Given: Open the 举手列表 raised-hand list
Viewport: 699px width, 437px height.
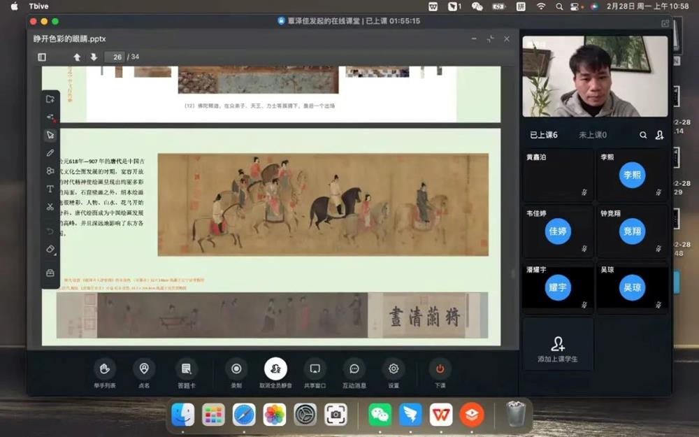Looking at the screenshot, I should click(x=105, y=373).
